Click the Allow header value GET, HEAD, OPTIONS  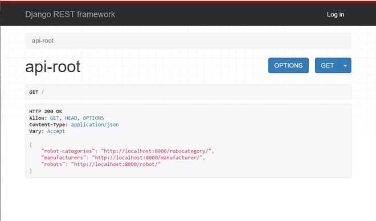pos(77,118)
